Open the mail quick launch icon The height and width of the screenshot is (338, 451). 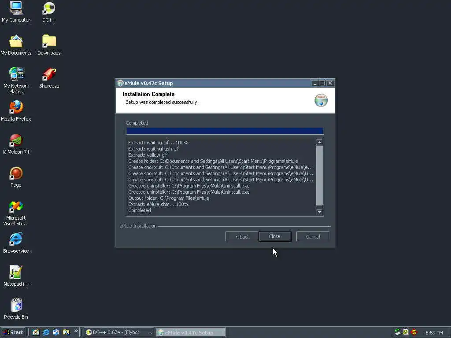[56, 332]
